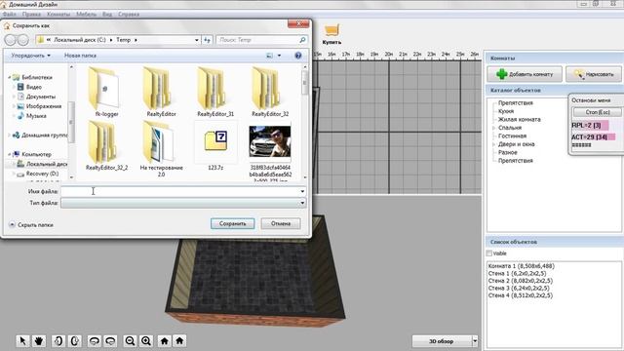Click the Нарисовать draw button
Viewport: 624px width, 351px height.
(594, 74)
